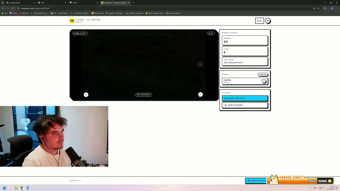Reload the page with the refresh icon
Screen dimensions: 340x191
point(12,8)
